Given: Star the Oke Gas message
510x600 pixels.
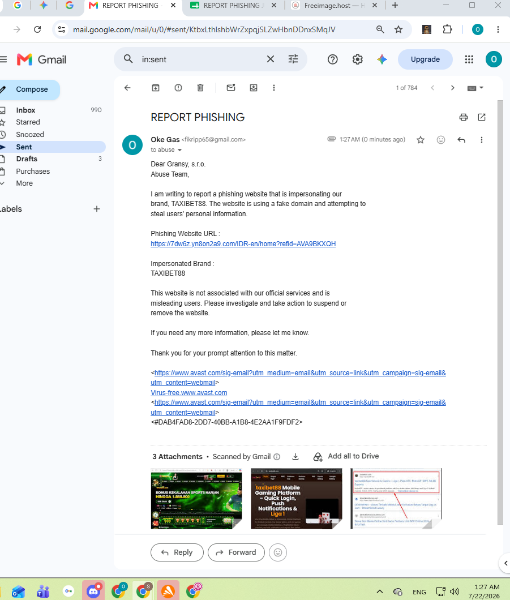Looking at the screenshot, I should click(421, 140).
